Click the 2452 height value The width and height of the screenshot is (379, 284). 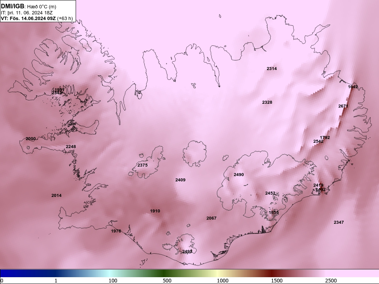270,193
